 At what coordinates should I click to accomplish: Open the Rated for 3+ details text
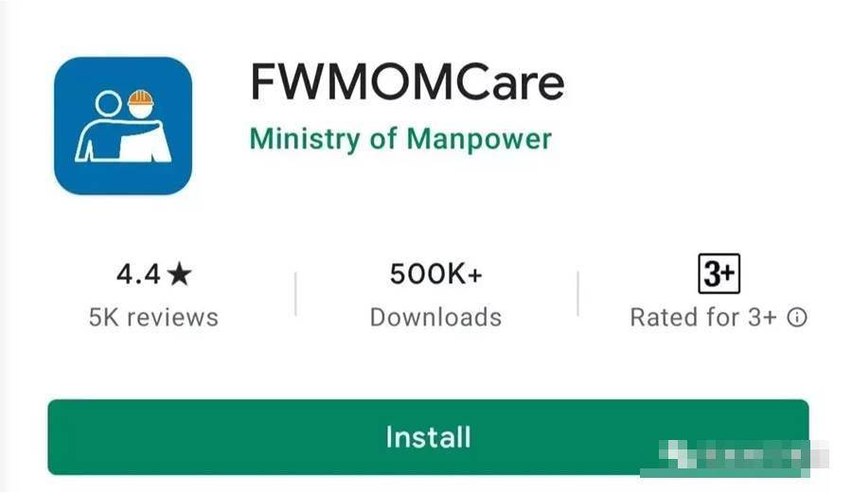click(703, 318)
